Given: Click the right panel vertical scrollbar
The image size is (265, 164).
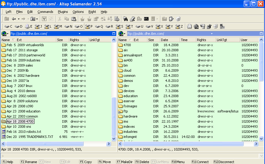Looking at the screenshot, I should (261, 90).
